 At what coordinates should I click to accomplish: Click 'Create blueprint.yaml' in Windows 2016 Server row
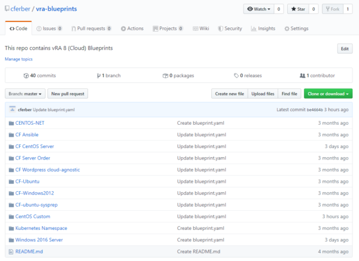pos(200,239)
